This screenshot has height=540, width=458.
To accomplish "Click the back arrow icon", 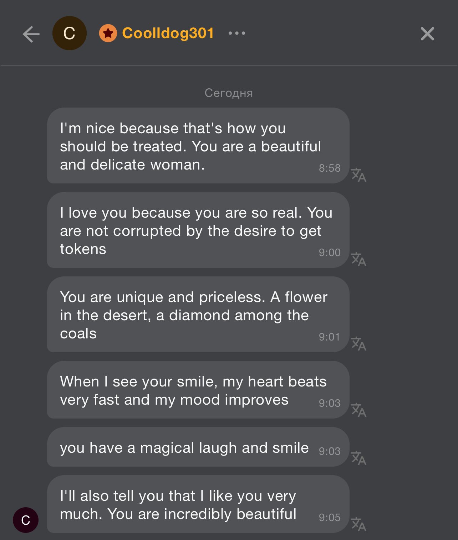I will [x=31, y=34].
